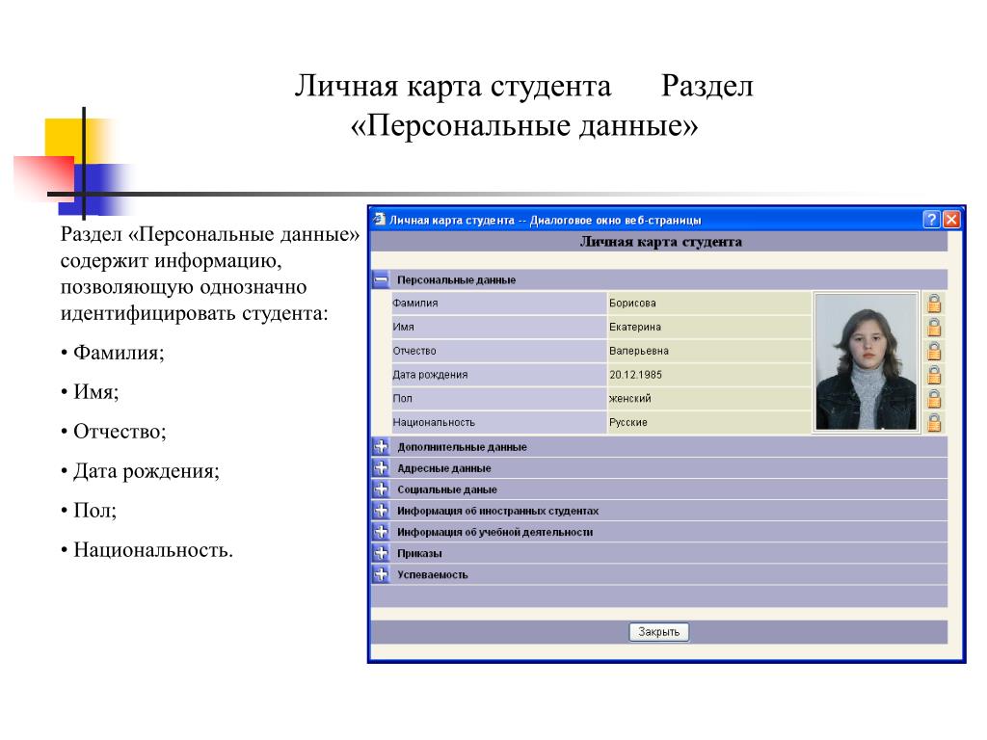Click the Дата рождения field label in dialog

tap(430, 375)
